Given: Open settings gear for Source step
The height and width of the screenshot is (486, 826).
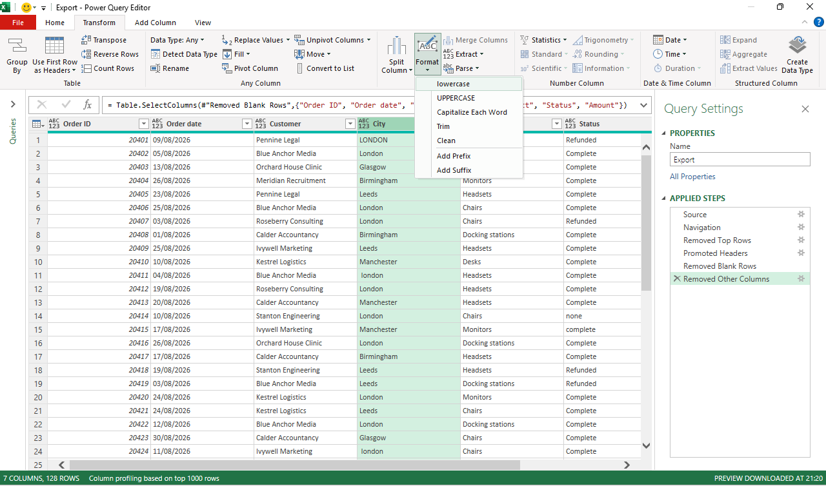Looking at the screenshot, I should click(801, 214).
